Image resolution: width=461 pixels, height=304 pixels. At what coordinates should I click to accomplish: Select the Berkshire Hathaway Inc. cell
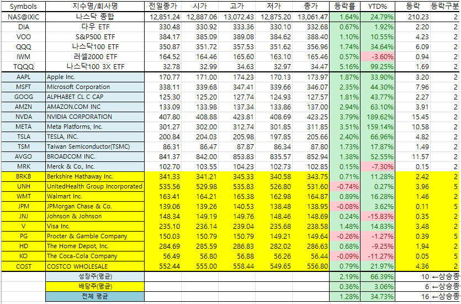click(95, 176)
